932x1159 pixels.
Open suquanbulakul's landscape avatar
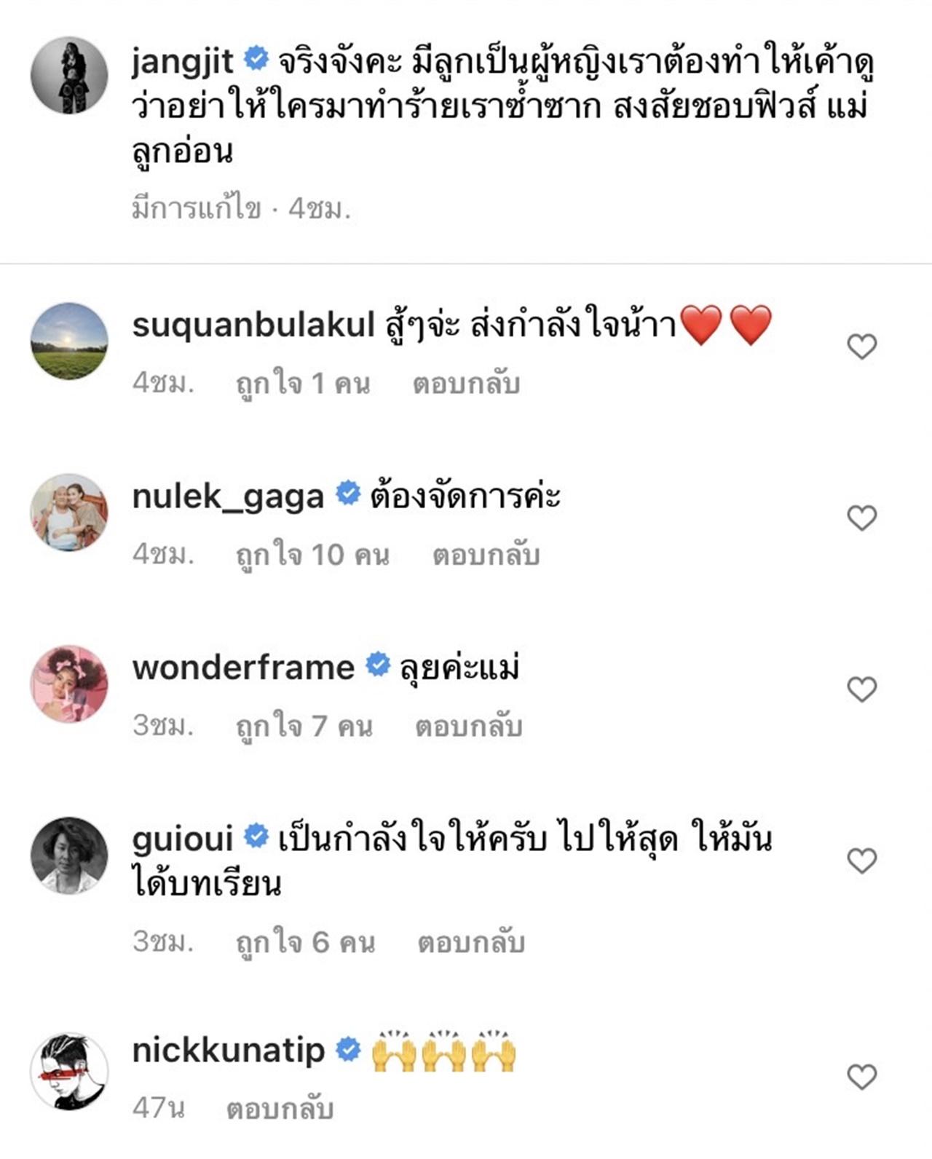[x=69, y=341]
